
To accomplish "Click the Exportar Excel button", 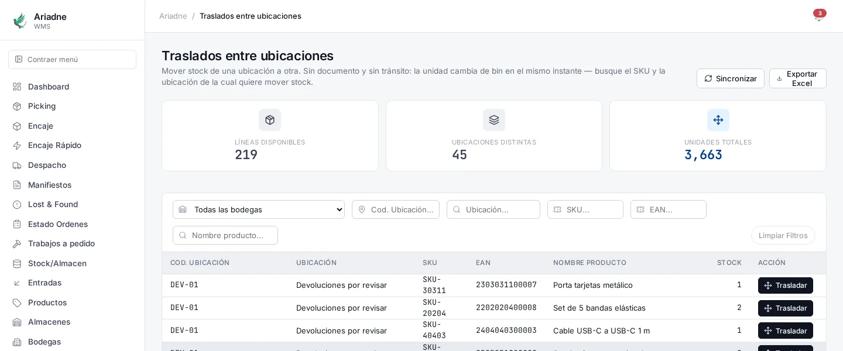I will tap(798, 78).
